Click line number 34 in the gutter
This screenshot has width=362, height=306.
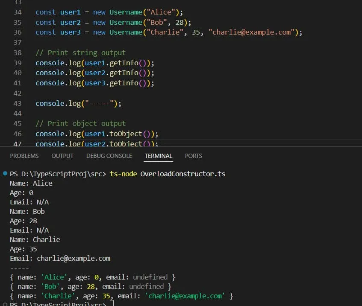[x=18, y=12]
